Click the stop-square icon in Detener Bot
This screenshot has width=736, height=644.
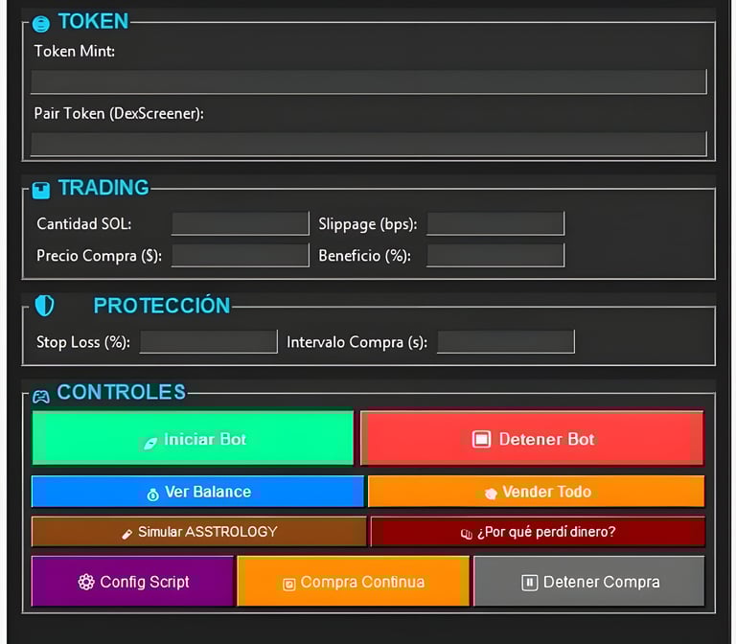point(482,439)
